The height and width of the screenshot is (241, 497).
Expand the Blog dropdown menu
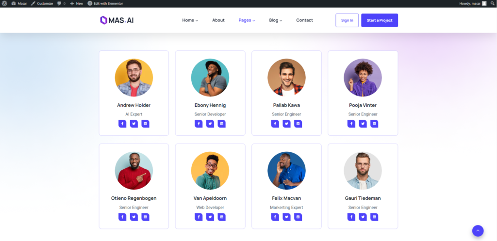pos(276,20)
